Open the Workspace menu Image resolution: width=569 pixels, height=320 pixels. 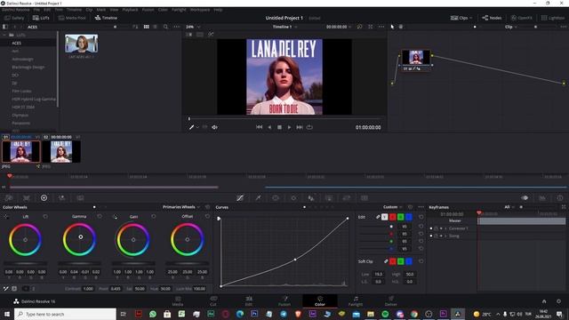point(200,10)
